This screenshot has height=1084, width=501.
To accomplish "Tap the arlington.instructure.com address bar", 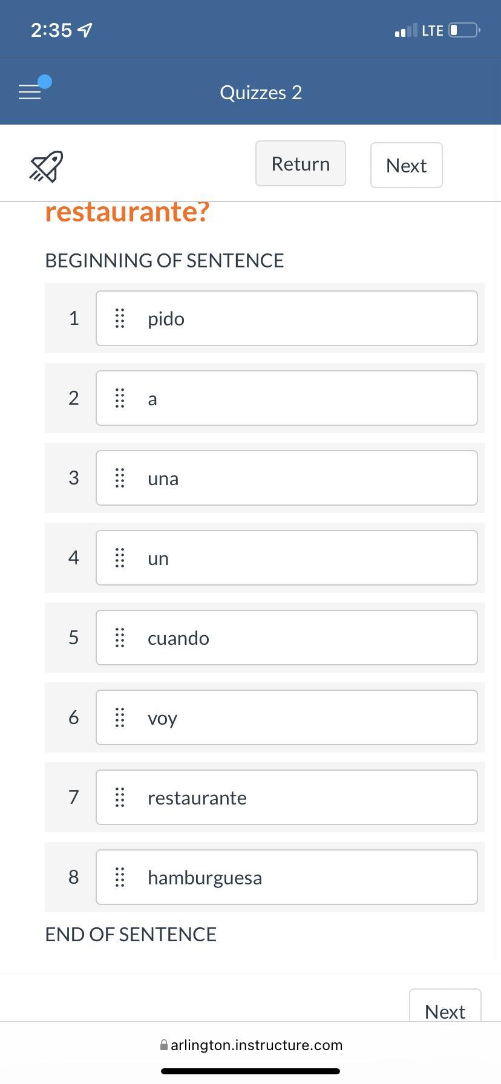I will (x=250, y=1045).
